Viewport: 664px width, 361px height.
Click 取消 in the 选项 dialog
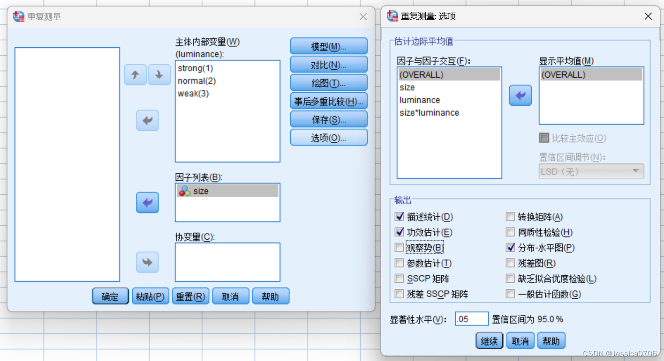[x=521, y=341]
